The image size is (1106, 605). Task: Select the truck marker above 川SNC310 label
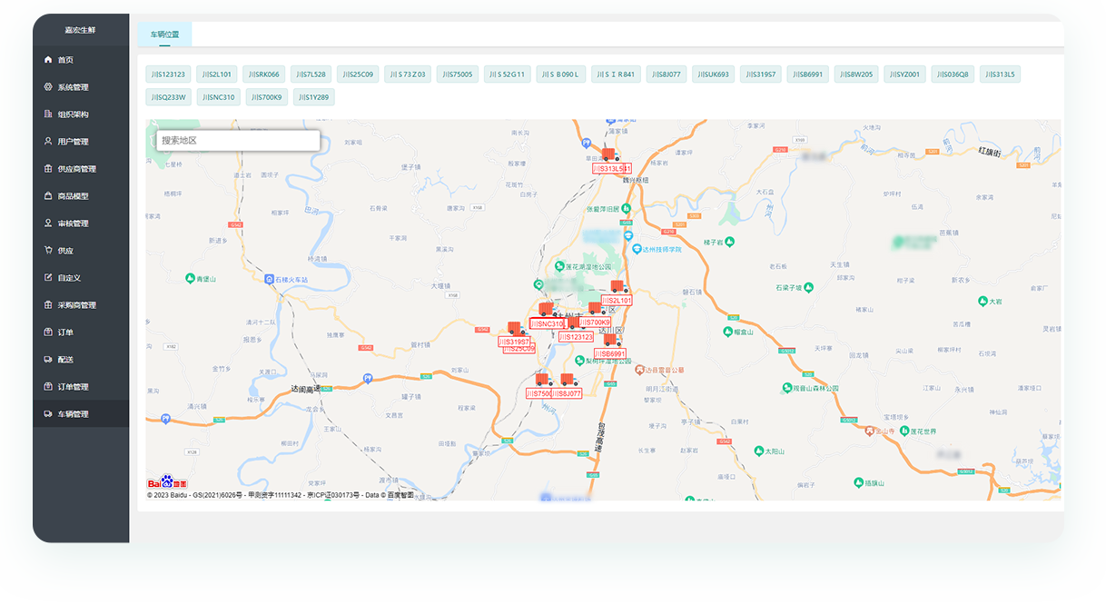[547, 310]
